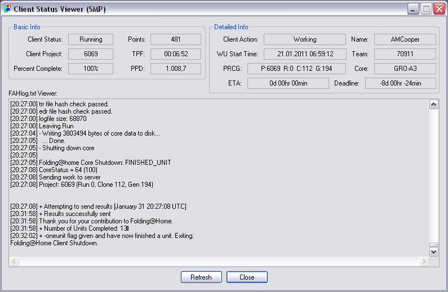Click log line 'Folding@Home Client Shutdown.'
This screenshot has height=292, width=448.
point(54,243)
